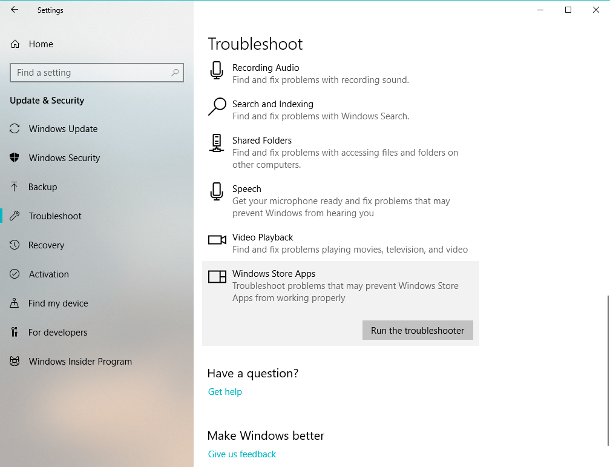
Task: Click the Backup upward arrow icon
Action: [x=15, y=187]
